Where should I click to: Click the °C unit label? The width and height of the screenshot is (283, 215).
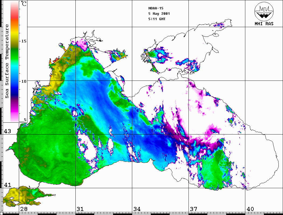pyautogui.click(x=24, y=3)
